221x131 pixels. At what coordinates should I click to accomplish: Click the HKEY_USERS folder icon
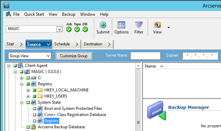pyautogui.click(x=40, y=96)
